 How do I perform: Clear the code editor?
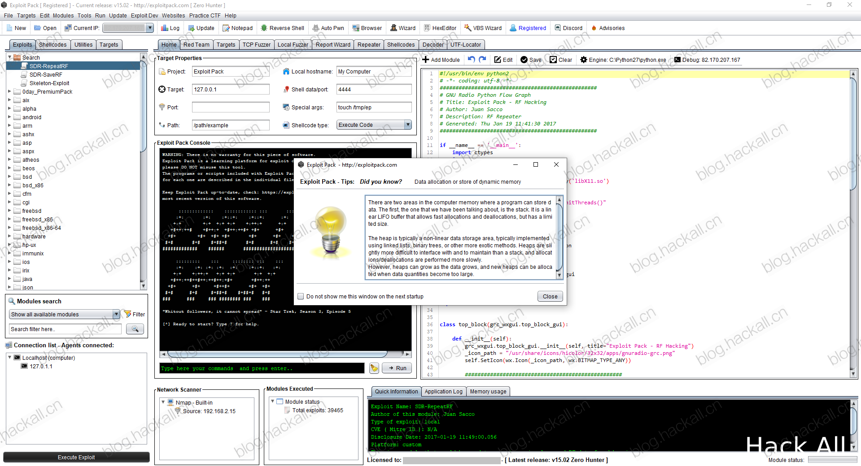point(561,60)
